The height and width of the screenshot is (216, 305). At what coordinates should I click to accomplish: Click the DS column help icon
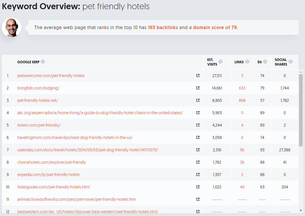pos(265,62)
